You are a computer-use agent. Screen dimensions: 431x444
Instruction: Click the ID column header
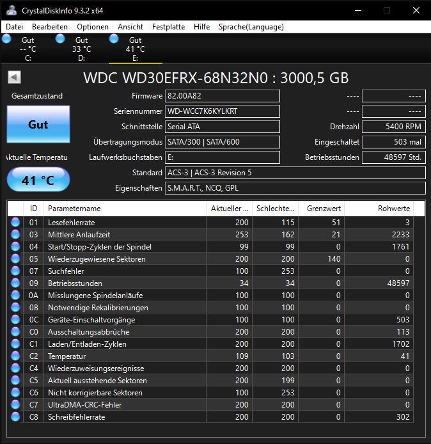(x=33, y=209)
